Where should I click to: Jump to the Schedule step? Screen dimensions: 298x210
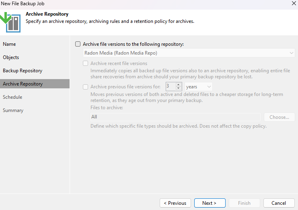coord(12,97)
